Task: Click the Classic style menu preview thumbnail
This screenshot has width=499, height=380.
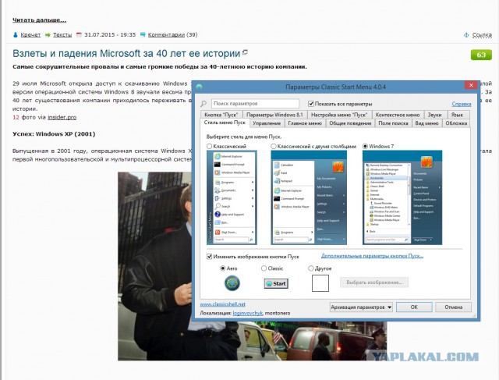Action: (232, 197)
